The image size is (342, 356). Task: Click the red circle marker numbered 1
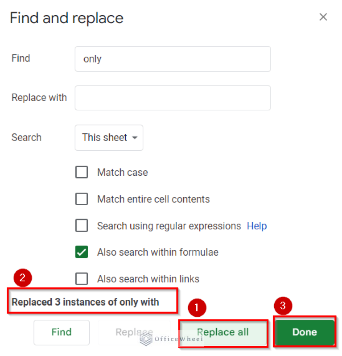tap(198, 308)
